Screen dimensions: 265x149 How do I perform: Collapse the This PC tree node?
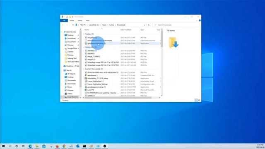[x=62, y=70]
